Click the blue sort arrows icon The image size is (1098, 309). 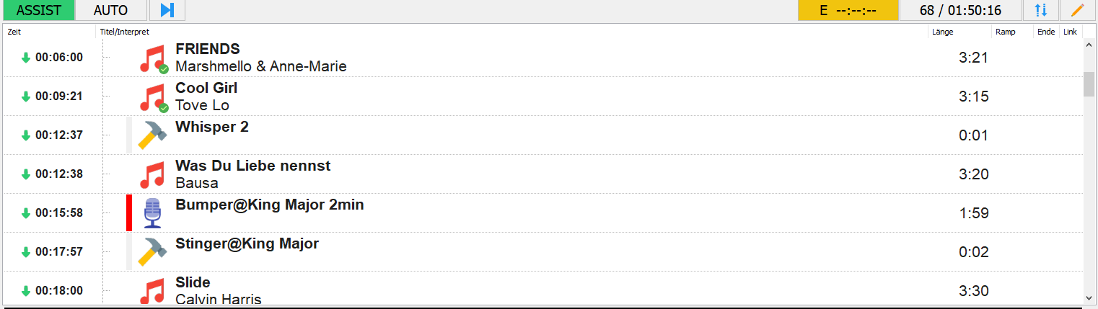click(1040, 10)
